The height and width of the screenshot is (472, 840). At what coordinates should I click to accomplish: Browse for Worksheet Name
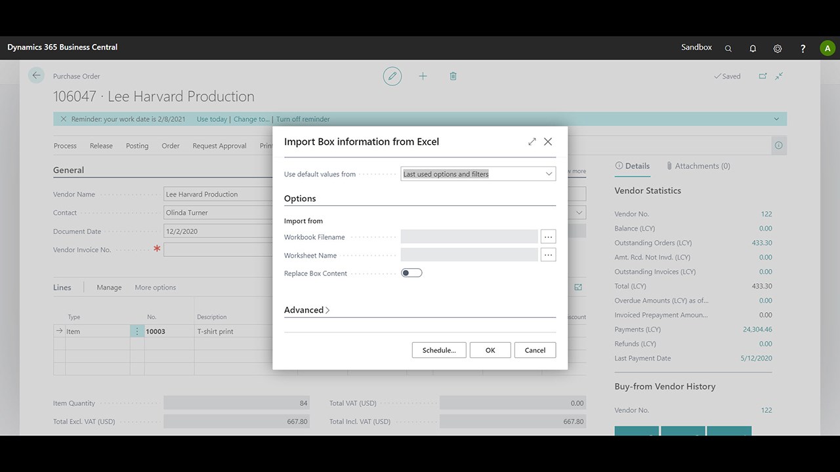tap(548, 255)
